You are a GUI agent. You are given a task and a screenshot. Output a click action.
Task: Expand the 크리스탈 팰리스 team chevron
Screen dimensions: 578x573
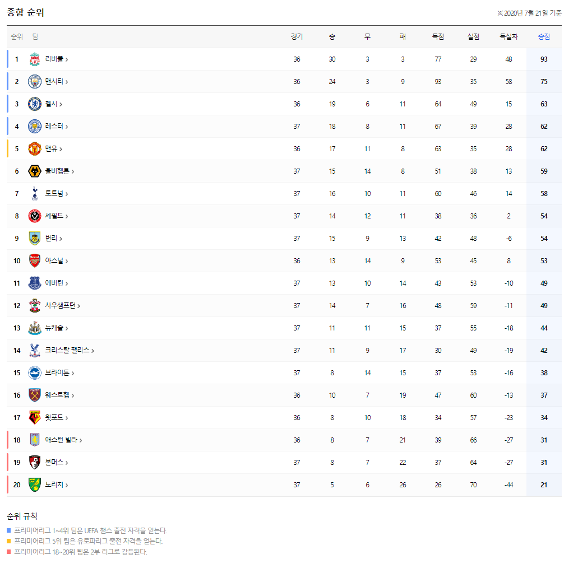[x=93, y=350]
